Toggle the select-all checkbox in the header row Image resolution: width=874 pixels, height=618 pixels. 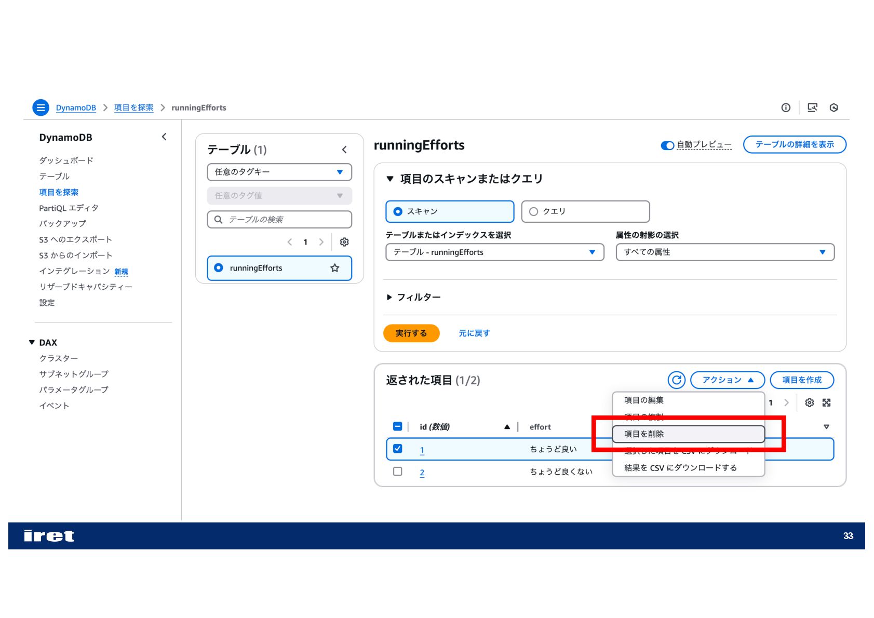398,427
